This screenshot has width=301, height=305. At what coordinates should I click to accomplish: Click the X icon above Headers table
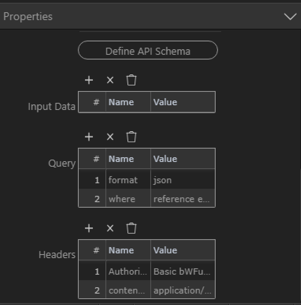(x=110, y=229)
